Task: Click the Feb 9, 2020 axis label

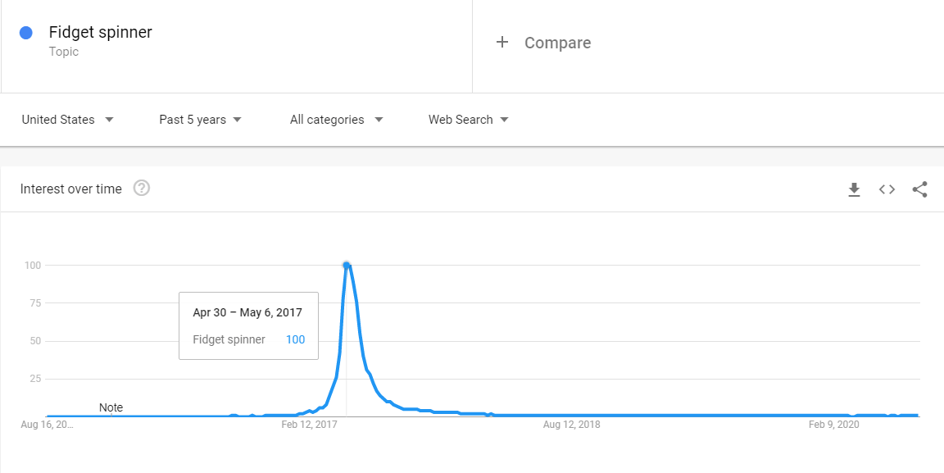Action: [834, 425]
